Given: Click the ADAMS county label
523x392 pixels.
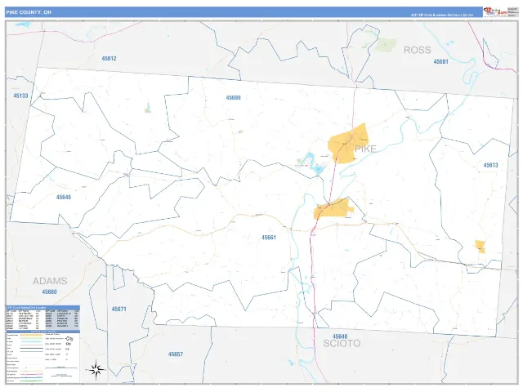Looking at the screenshot, I should [50, 281].
